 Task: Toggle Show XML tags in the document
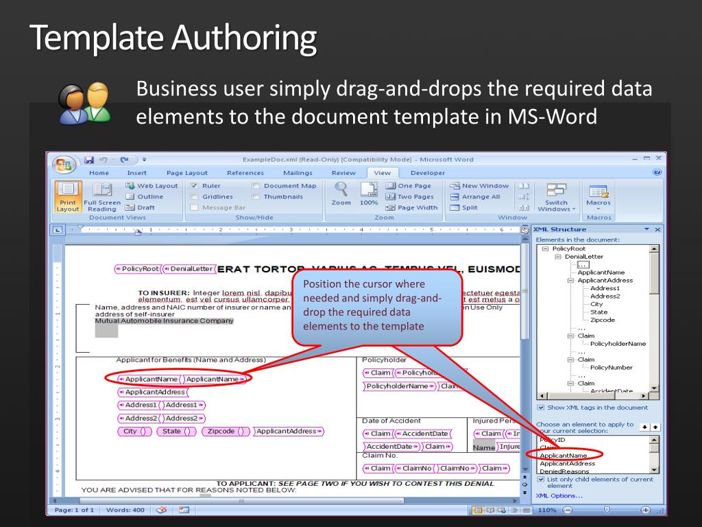tap(541, 408)
